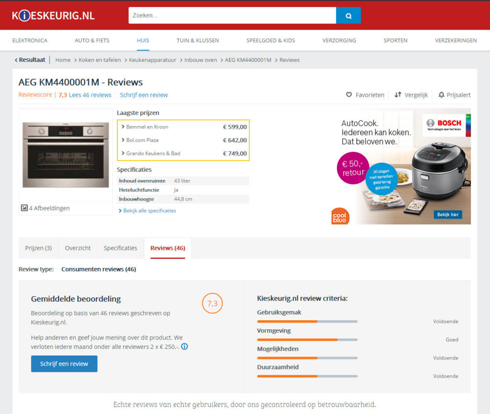Image resolution: width=490 pixels, height=414 pixels.
Task: Open the Grando Keukens & Bad offer
Action: coord(183,154)
